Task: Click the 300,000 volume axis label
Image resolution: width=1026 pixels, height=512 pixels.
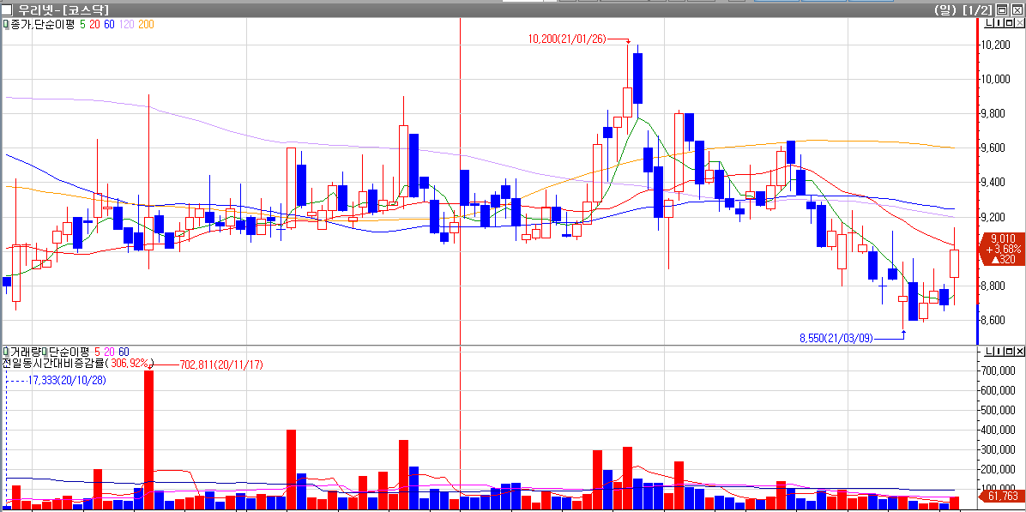Action: pyautogui.click(x=999, y=449)
